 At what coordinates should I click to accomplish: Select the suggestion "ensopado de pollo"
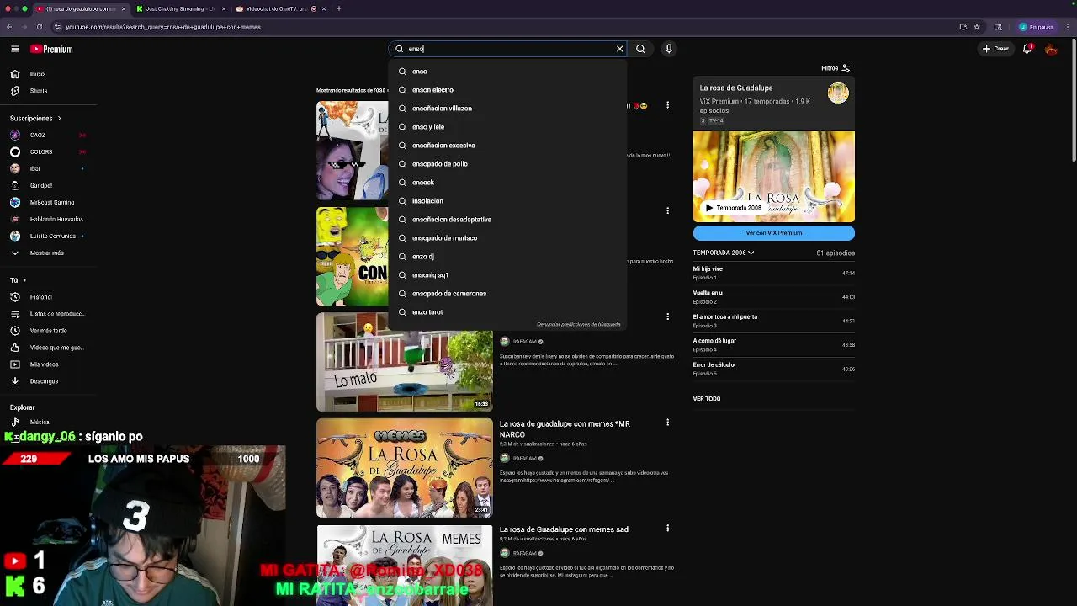pyautogui.click(x=507, y=164)
